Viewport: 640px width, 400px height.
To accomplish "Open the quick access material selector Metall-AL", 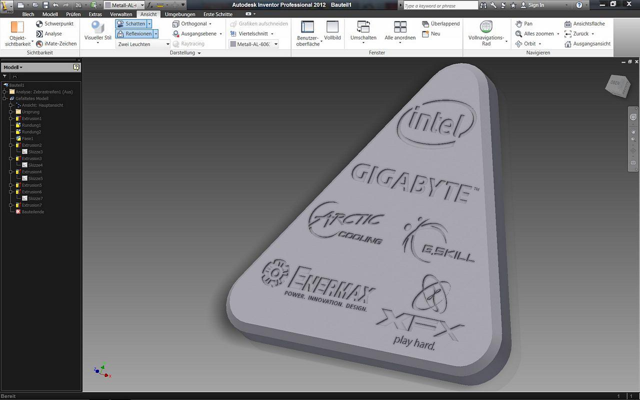I will point(124,5).
